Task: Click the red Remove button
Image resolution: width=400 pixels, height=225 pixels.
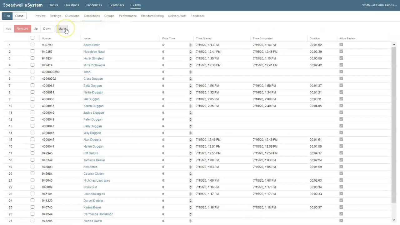Action: click(22, 29)
